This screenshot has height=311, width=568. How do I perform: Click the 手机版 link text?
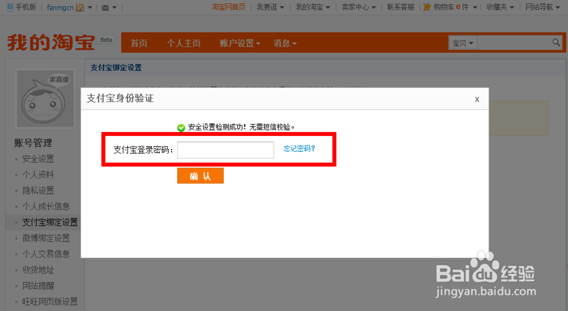pyautogui.click(x=26, y=7)
